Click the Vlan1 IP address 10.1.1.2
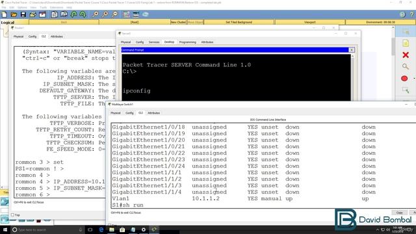Screen dimensions: 416x234 (205, 198)
